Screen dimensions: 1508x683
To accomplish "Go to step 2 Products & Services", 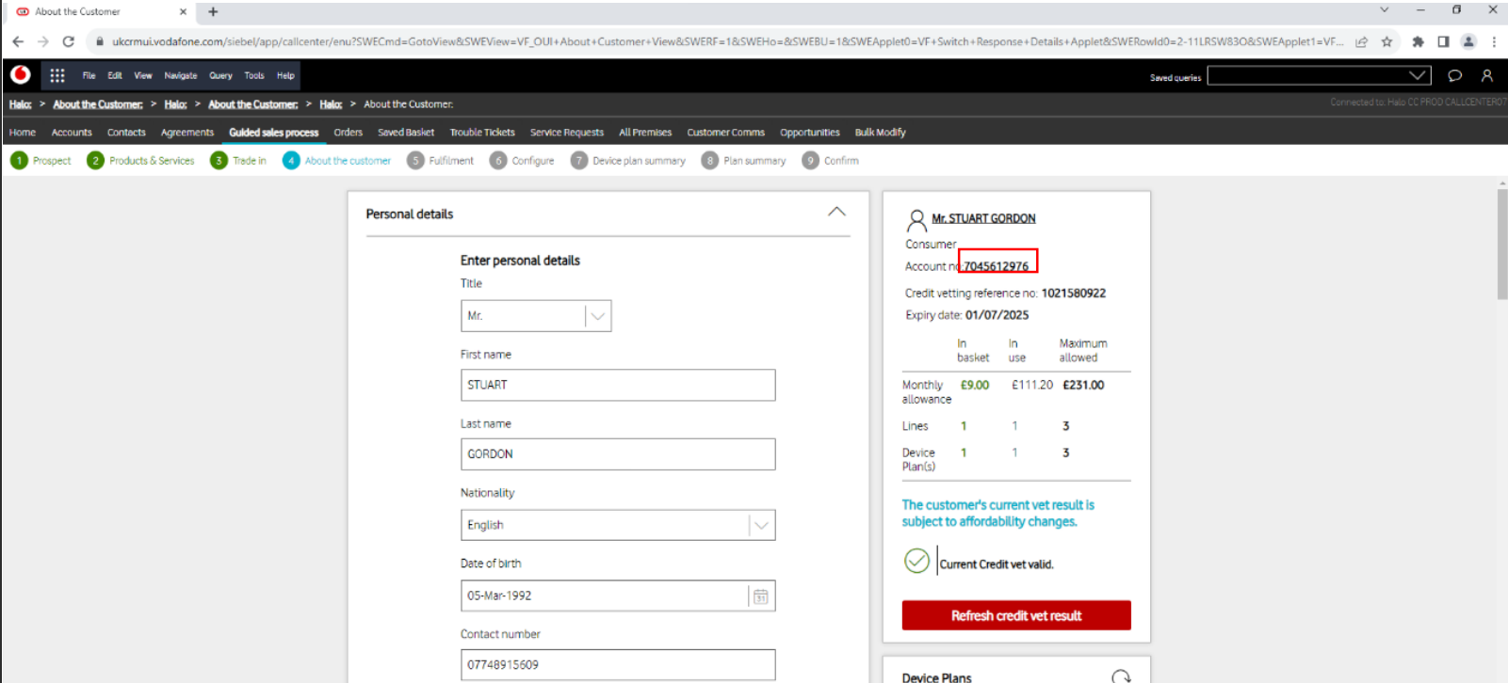I will tap(141, 161).
